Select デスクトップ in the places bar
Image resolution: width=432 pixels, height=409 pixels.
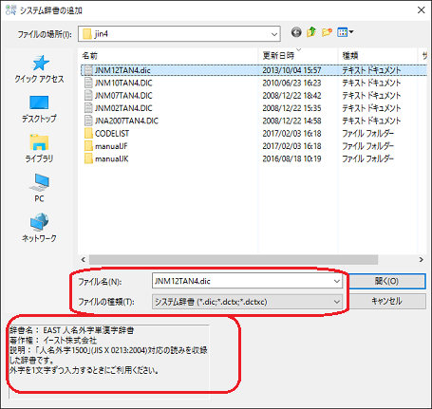point(39,109)
